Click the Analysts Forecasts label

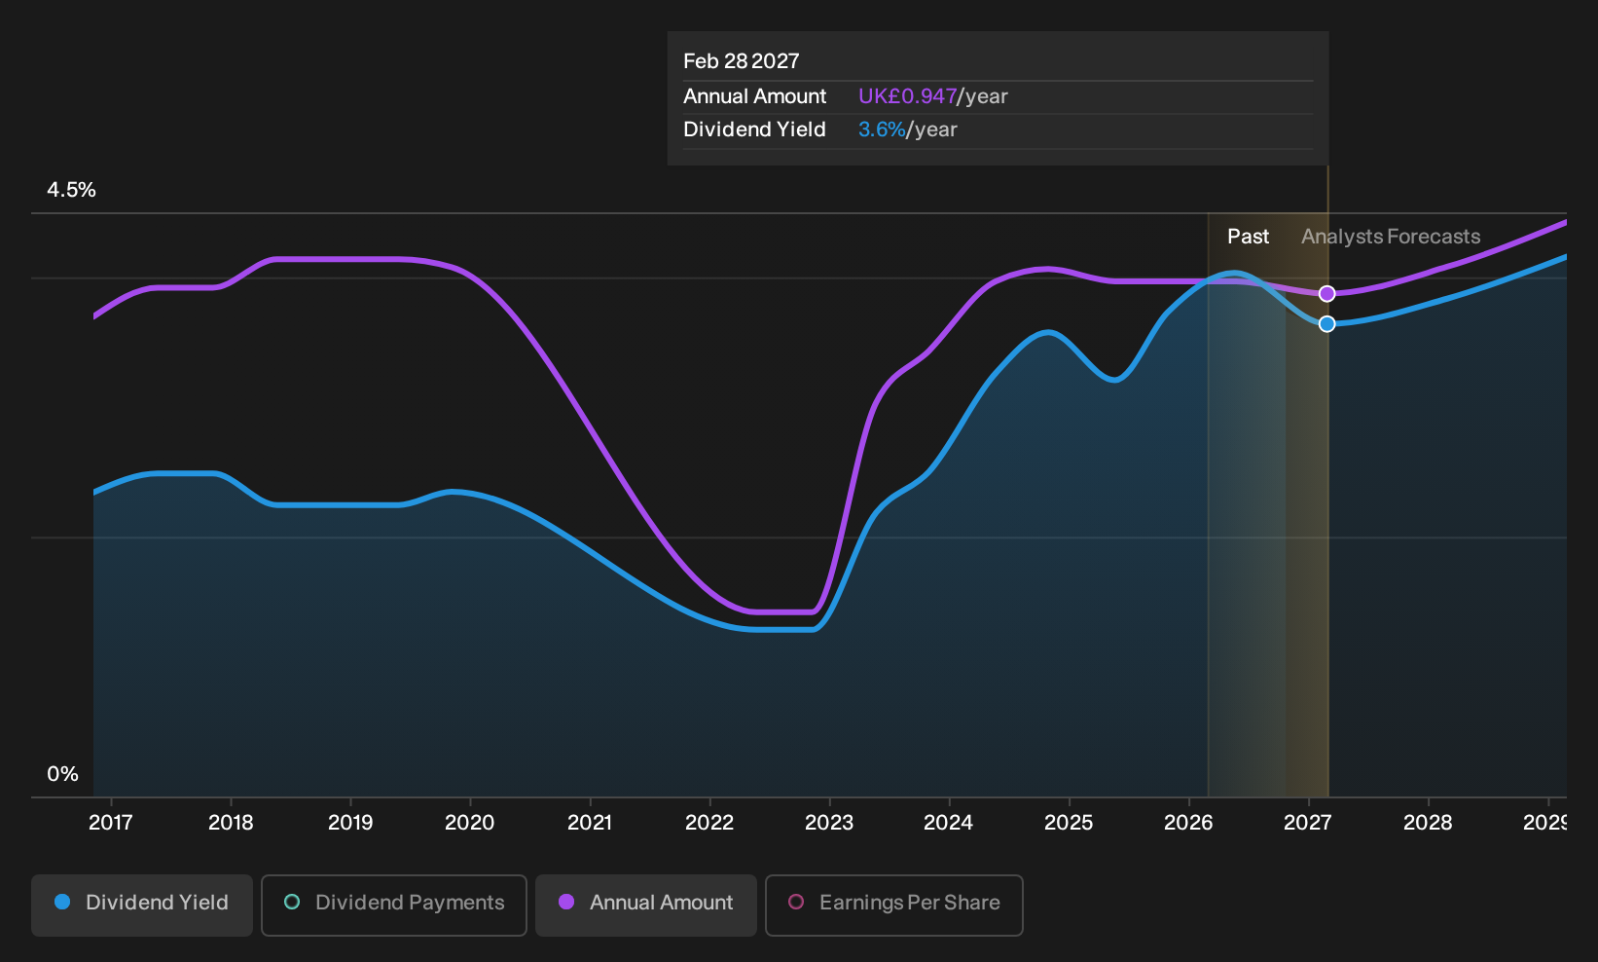click(1391, 237)
